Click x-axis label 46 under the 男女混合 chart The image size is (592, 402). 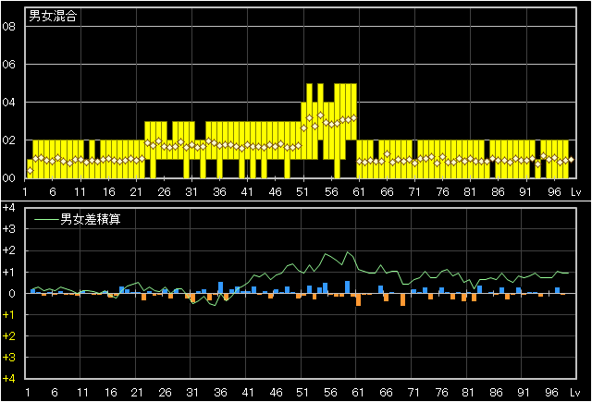(x=275, y=192)
